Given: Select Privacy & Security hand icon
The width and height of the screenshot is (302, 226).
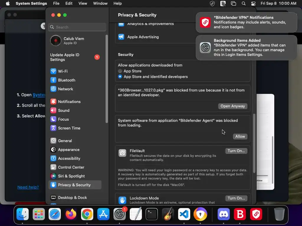Looking at the screenshot, I should (x=53, y=185).
